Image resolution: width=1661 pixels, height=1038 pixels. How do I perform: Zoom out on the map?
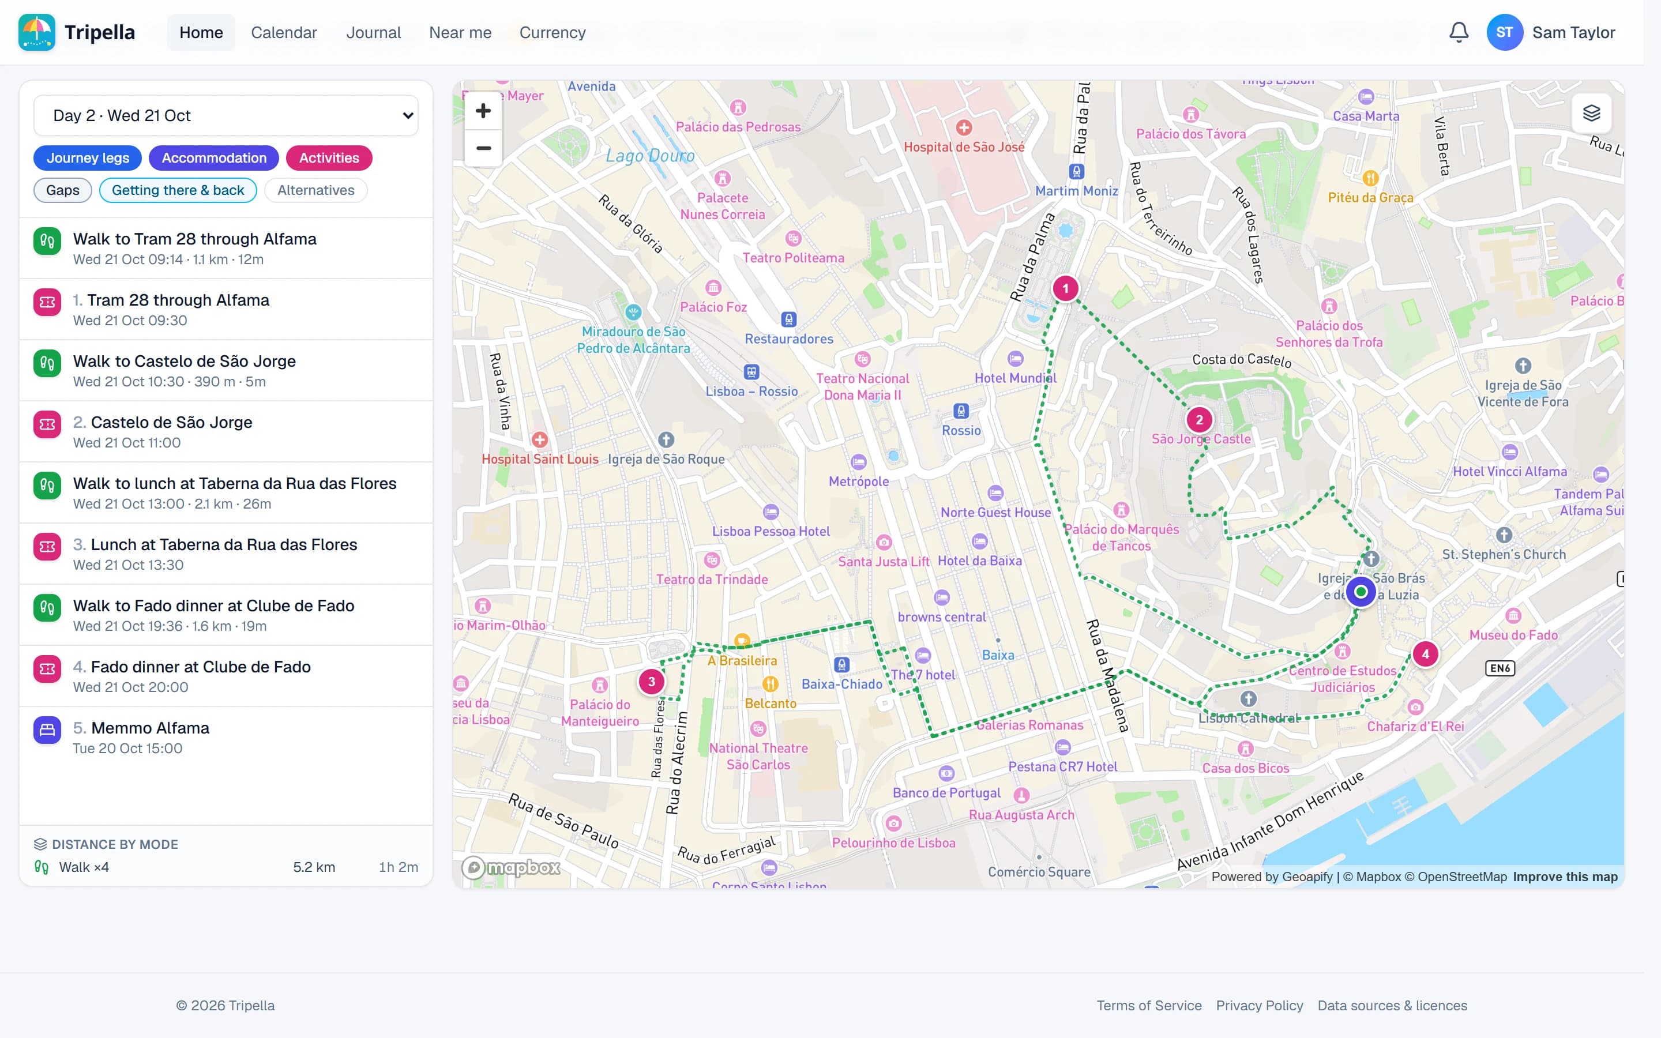point(483,148)
